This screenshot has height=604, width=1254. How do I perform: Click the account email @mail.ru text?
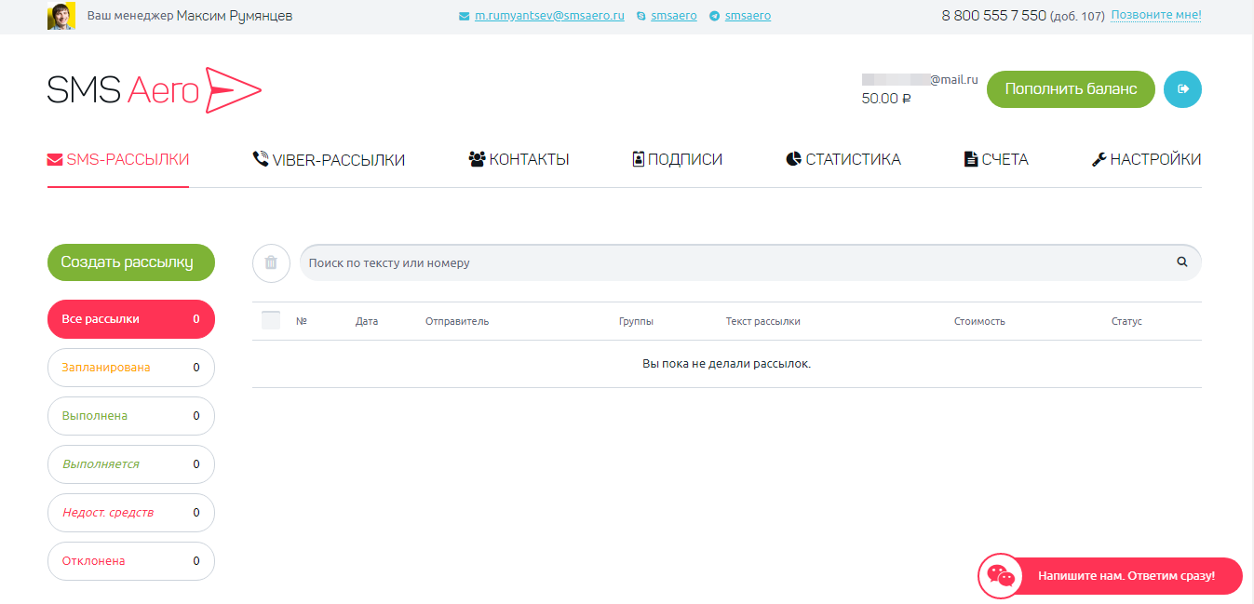pyautogui.click(x=920, y=80)
